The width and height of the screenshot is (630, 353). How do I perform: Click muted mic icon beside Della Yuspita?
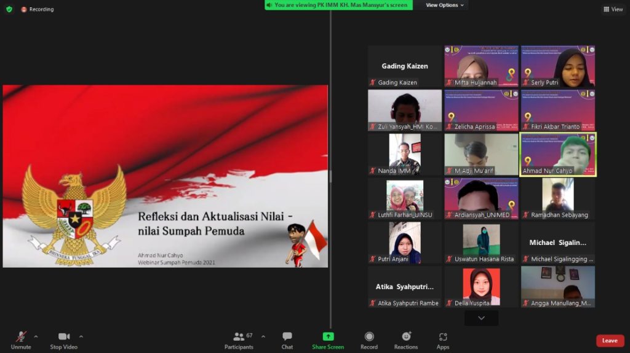pos(449,303)
